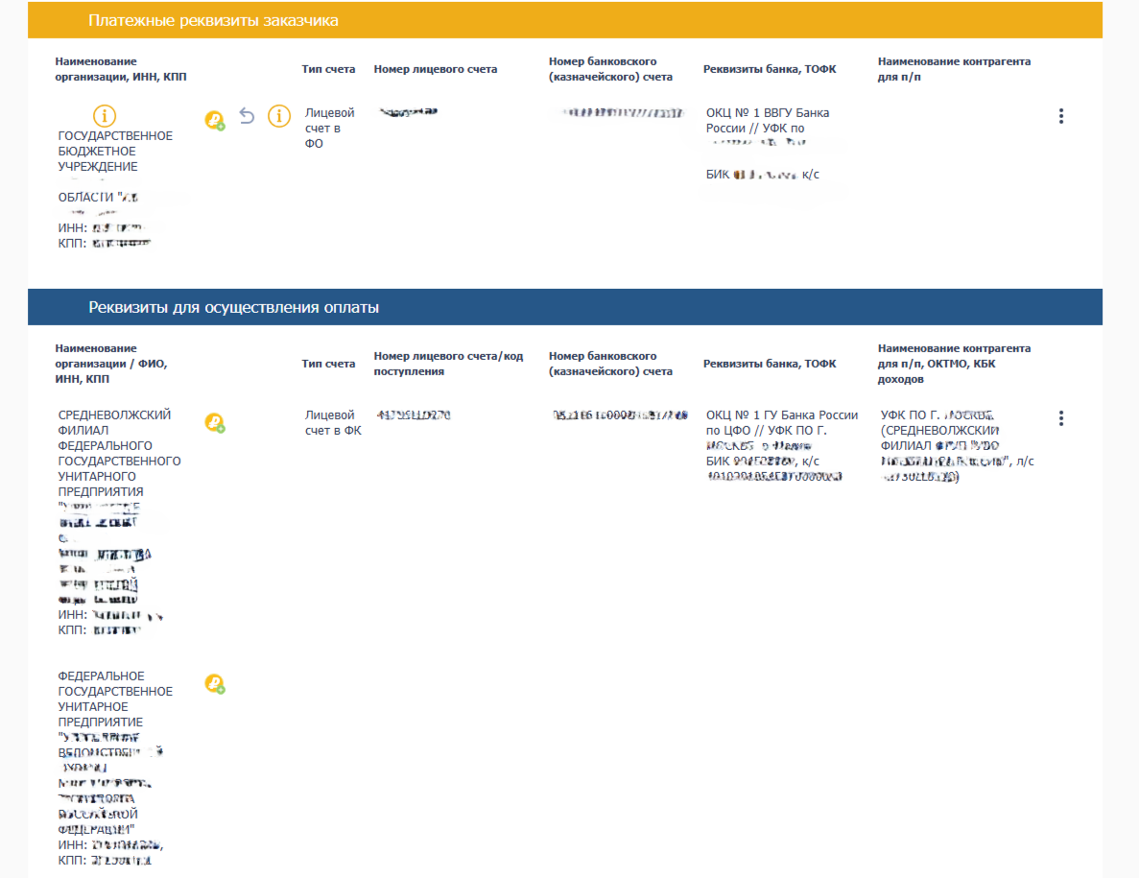The image size is (1139, 878).
Task: Click the info icon beside Лицевой счет в ФО
Action: click(x=279, y=115)
